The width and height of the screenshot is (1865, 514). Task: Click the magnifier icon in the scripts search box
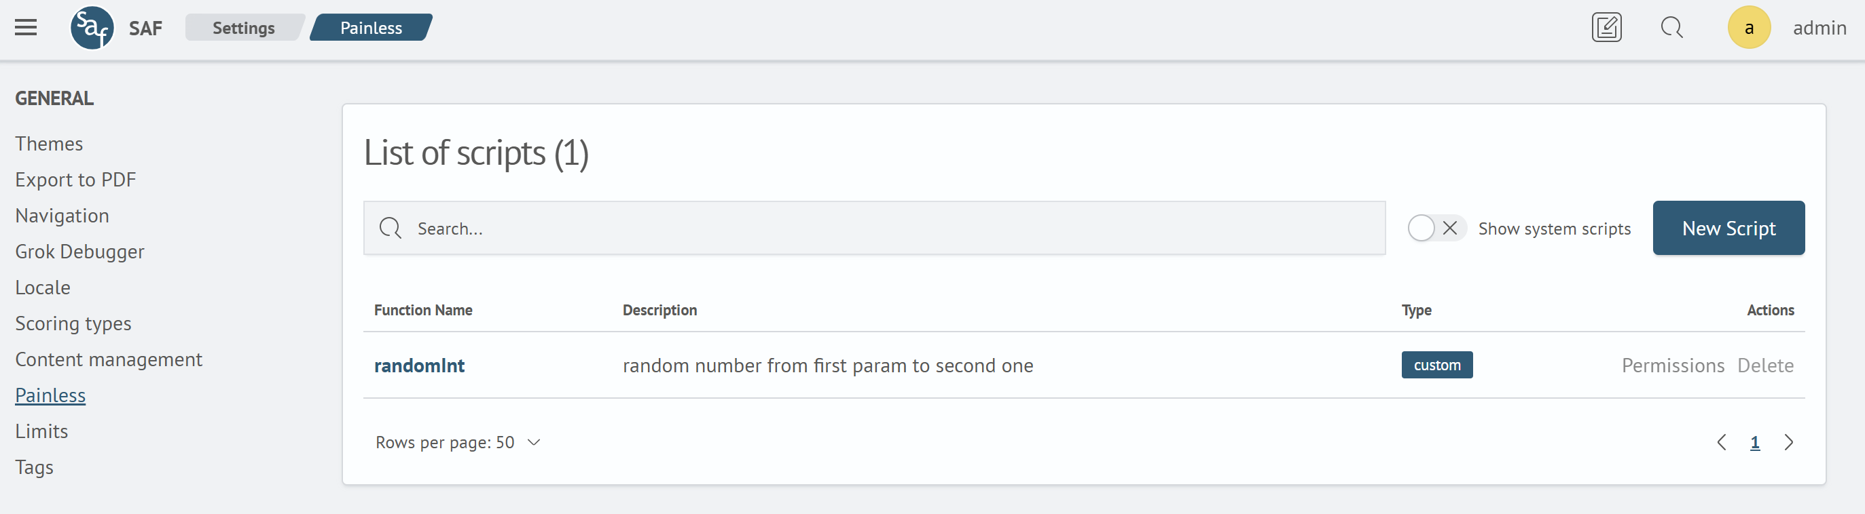tap(391, 229)
